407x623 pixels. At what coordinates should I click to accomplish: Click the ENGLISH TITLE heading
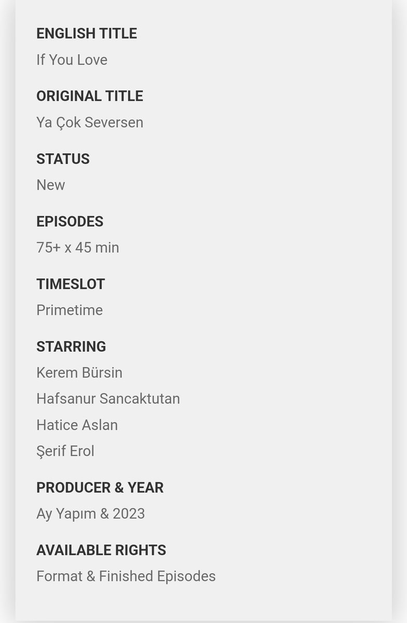[x=87, y=34]
